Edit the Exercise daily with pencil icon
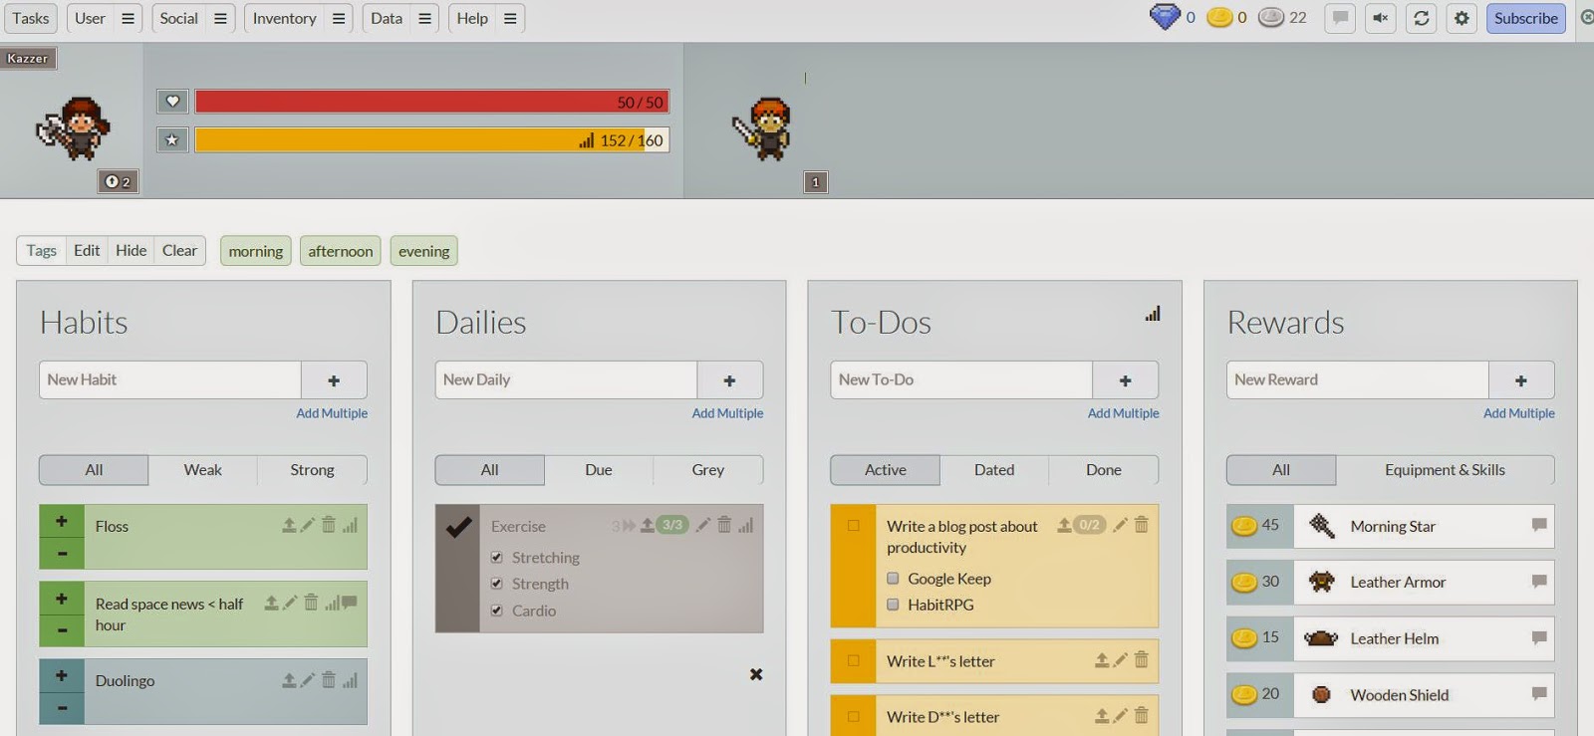The height and width of the screenshot is (736, 1594). (x=703, y=525)
